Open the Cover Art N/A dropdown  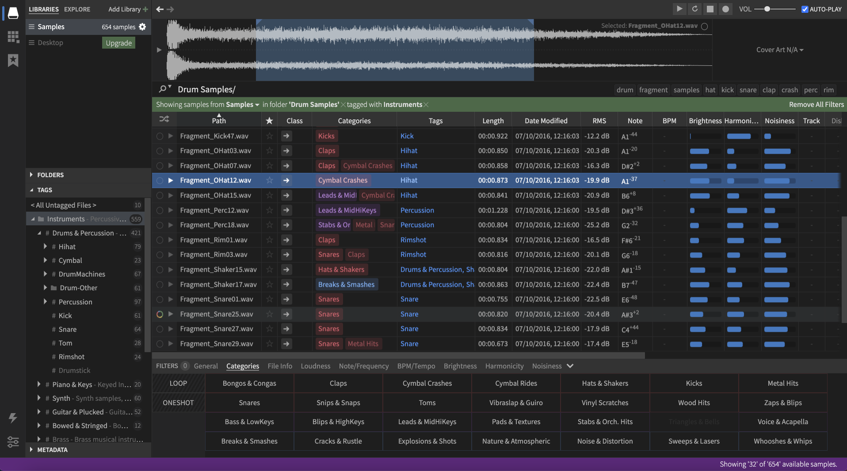(x=779, y=50)
